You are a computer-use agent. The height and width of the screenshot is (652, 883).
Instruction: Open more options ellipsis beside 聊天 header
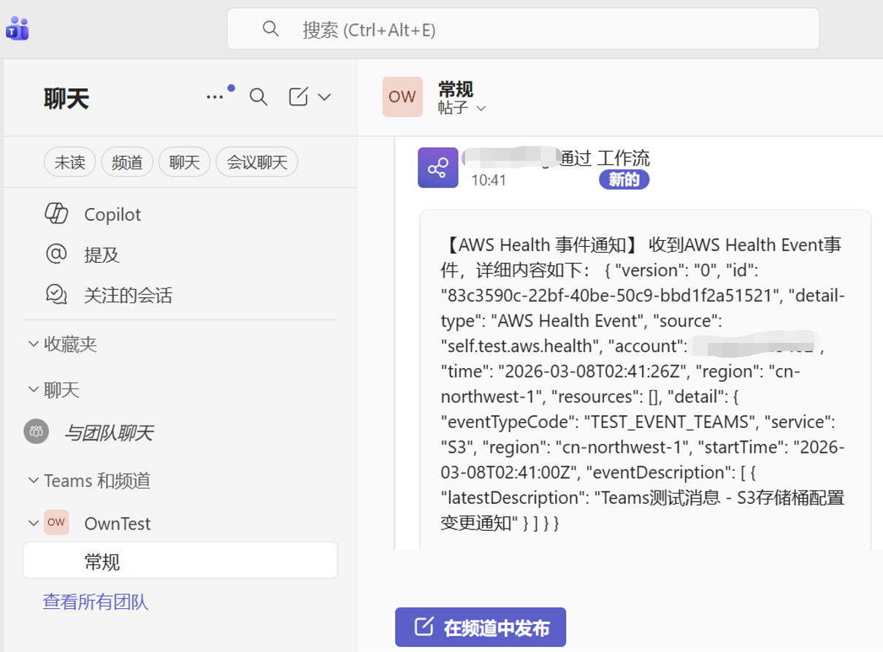pyautogui.click(x=215, y=97)
